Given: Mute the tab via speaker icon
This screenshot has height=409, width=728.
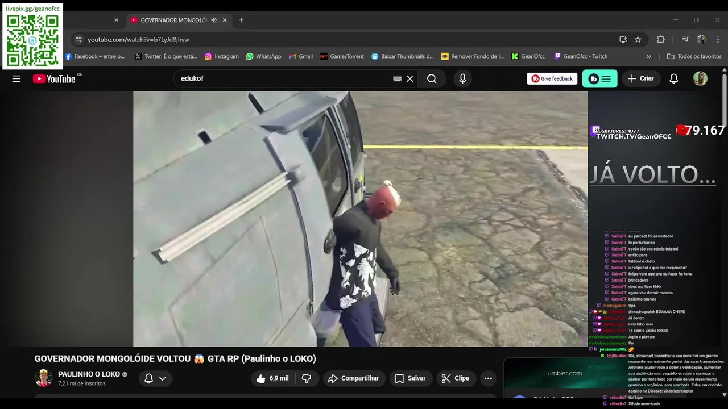Looking at the screenshot, I should coord(214,20).
